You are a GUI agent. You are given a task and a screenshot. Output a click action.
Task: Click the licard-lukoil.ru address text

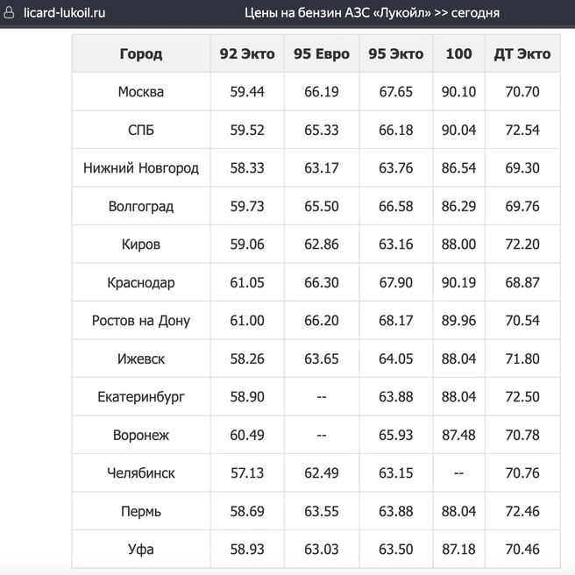[x=64, y=13]
